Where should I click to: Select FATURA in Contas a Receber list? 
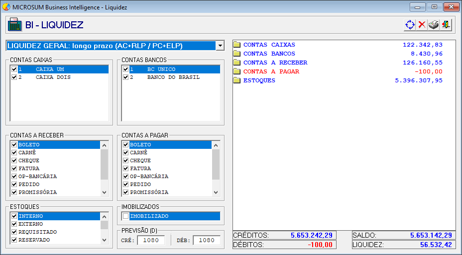[x=29, y=169]
